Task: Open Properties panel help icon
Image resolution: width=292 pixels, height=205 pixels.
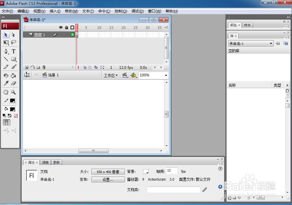Action: click(x=220, y=169)
